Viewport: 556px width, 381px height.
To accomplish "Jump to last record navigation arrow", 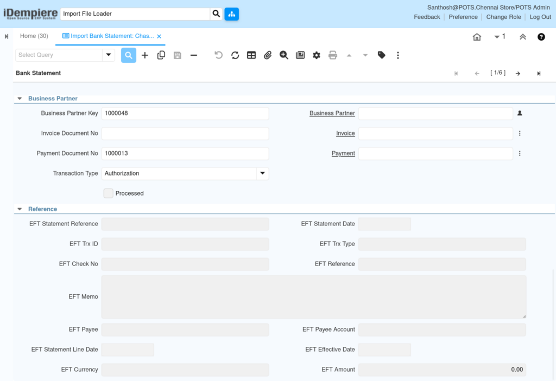I will pos(539,73).
